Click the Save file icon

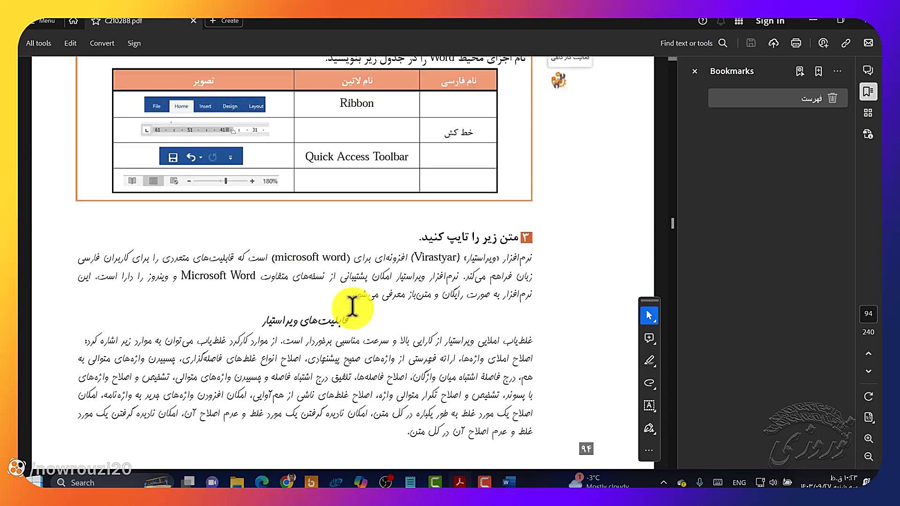751,43
